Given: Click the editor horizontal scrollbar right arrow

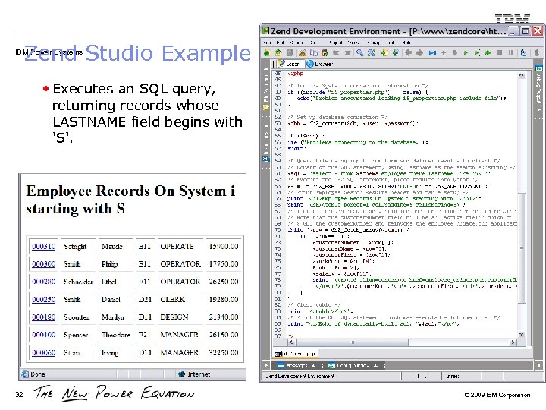Looking at the screenshot, I should pos(513,342).
